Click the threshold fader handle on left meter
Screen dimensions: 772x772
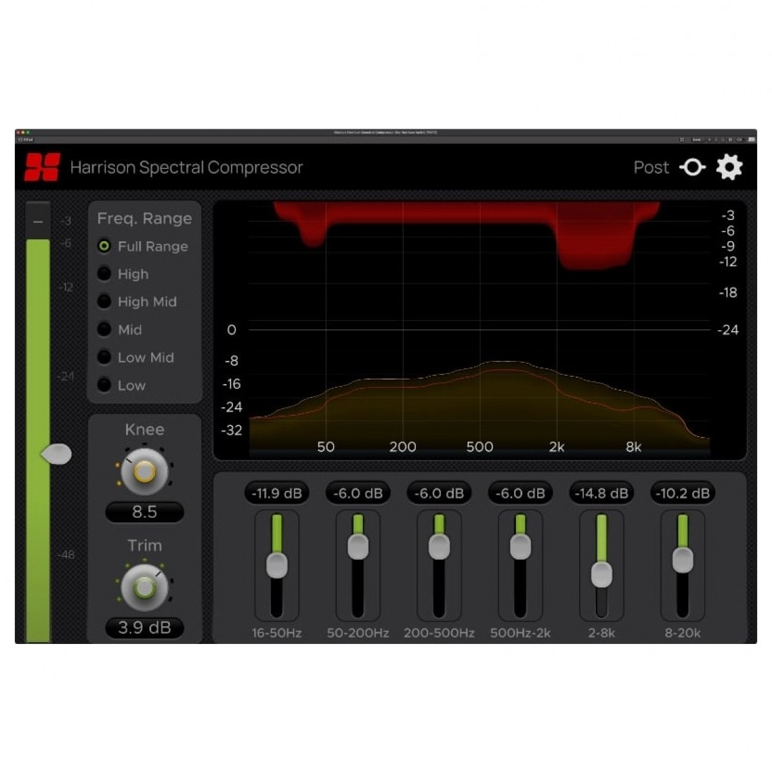57,454
